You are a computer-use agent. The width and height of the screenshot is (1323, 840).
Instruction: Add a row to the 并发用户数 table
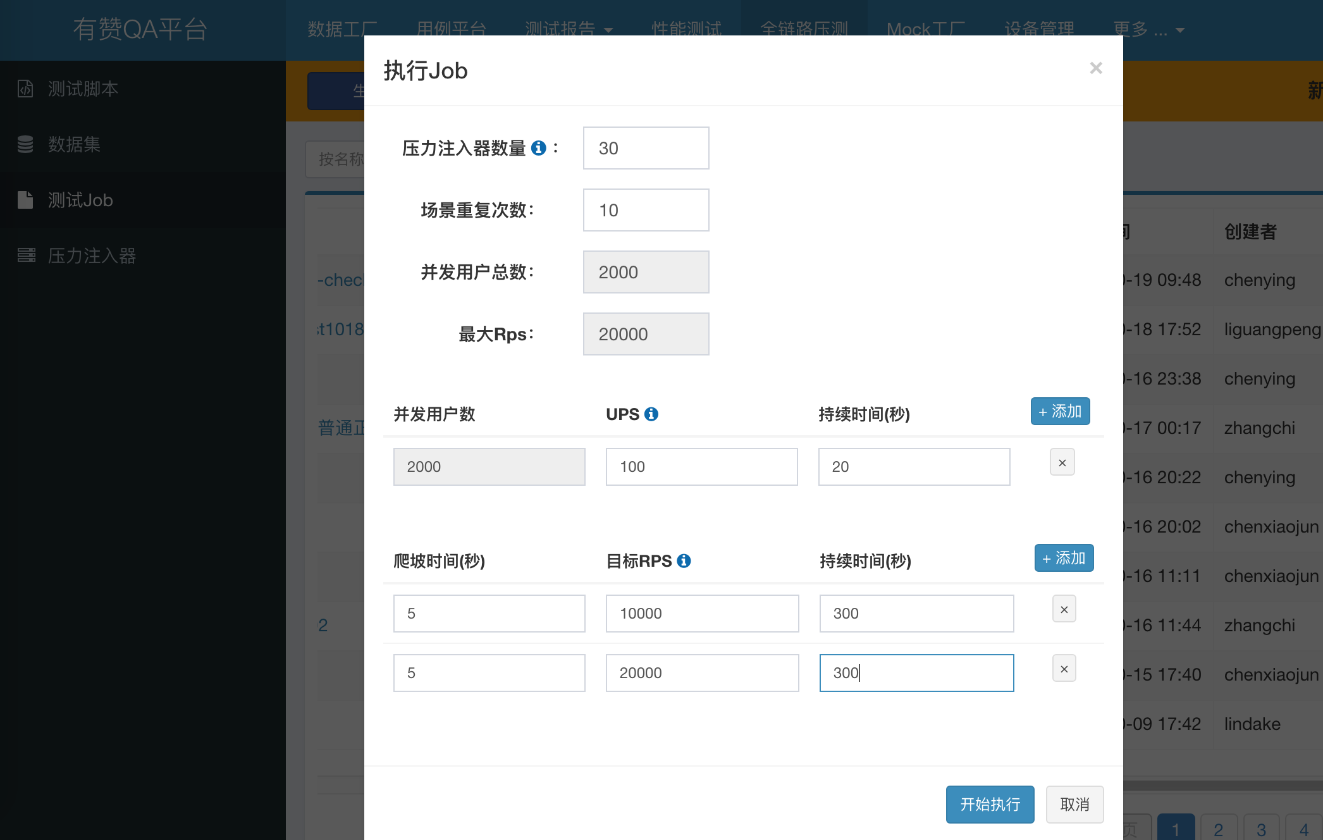tap(1061, 412)
